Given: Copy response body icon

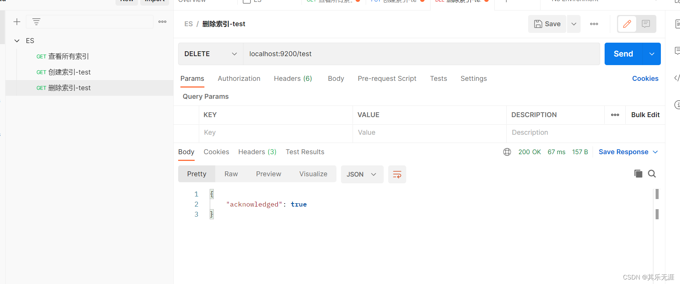Looking at the screenshot, I should (x=638, y=174).
